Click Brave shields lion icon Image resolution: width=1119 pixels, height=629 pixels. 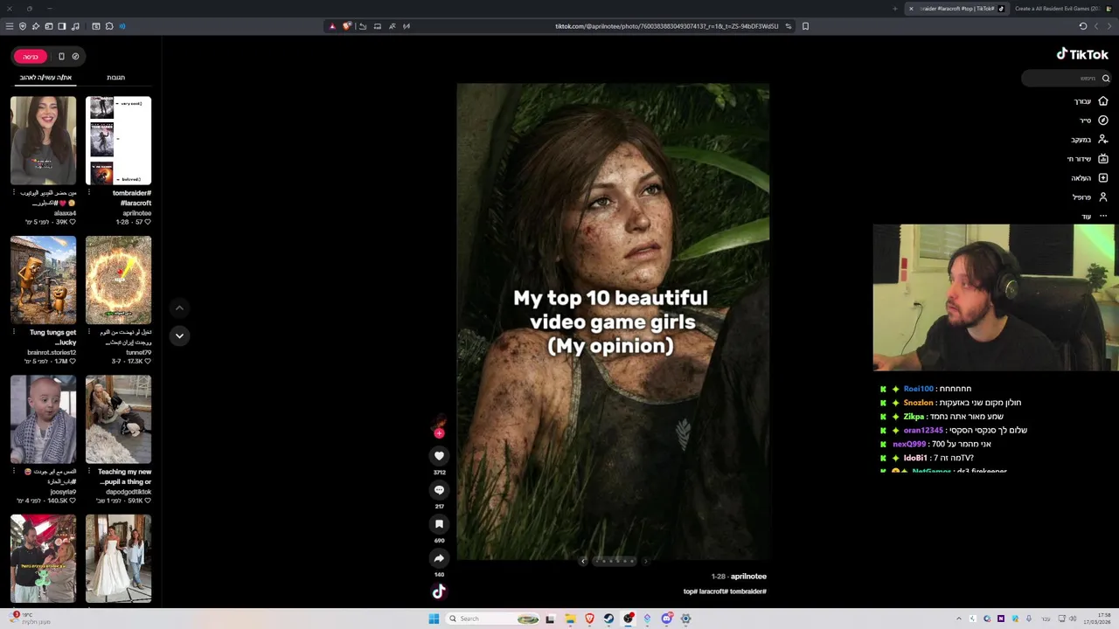point(347,26)
